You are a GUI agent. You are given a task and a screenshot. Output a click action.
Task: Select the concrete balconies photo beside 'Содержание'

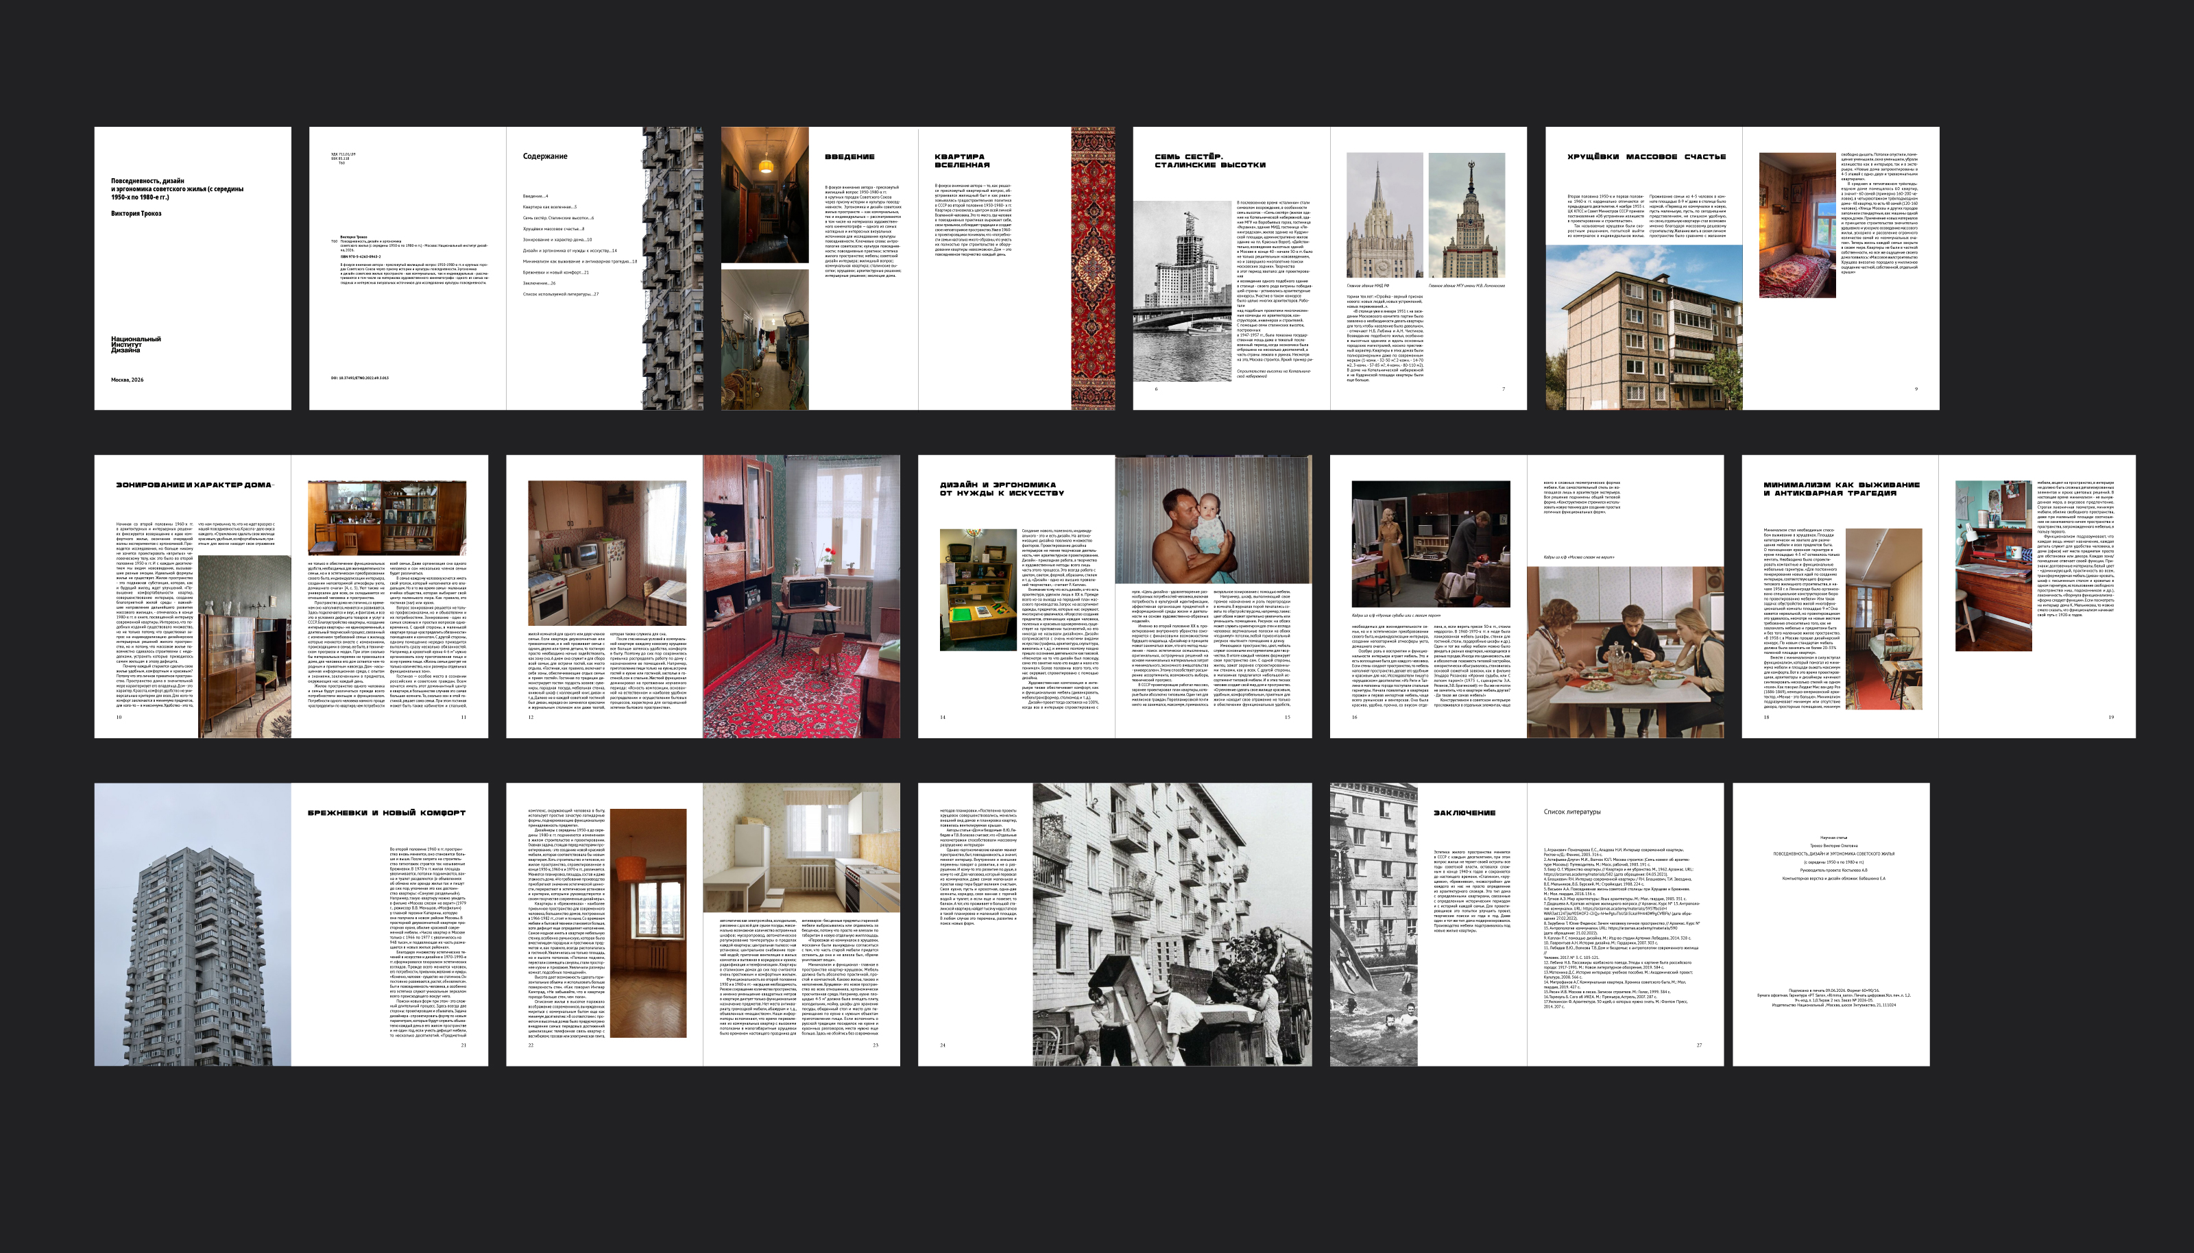pos(673,269)
